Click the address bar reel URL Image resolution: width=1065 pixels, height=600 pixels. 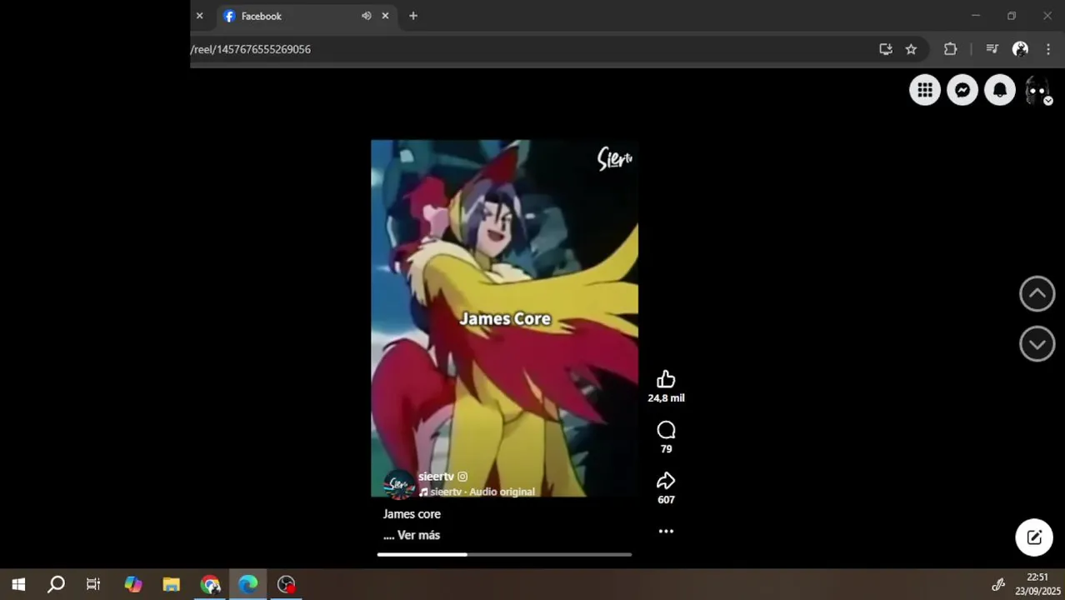[x=250, y=49]
